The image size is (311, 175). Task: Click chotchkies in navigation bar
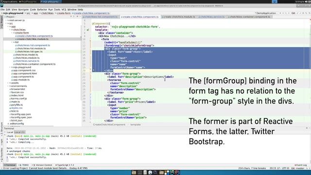[x=47, y=13]
